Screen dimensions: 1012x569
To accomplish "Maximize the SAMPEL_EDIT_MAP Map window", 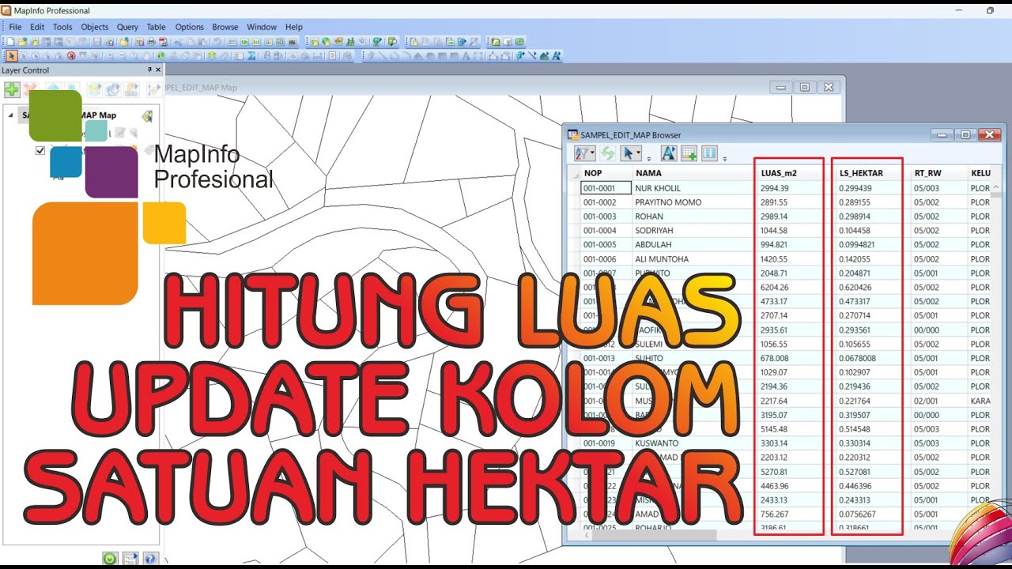I will click(x=805, y=87).
